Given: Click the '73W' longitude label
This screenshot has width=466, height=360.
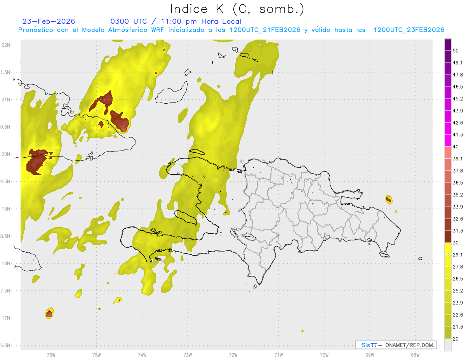Looking at the screenshot, I should coord(188,355).
